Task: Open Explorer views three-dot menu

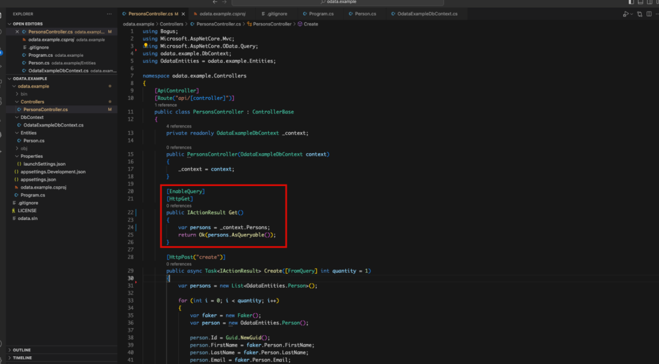Action: coord(109,14)
